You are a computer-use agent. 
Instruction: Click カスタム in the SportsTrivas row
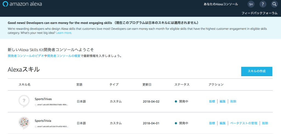[x=116, y=101]
